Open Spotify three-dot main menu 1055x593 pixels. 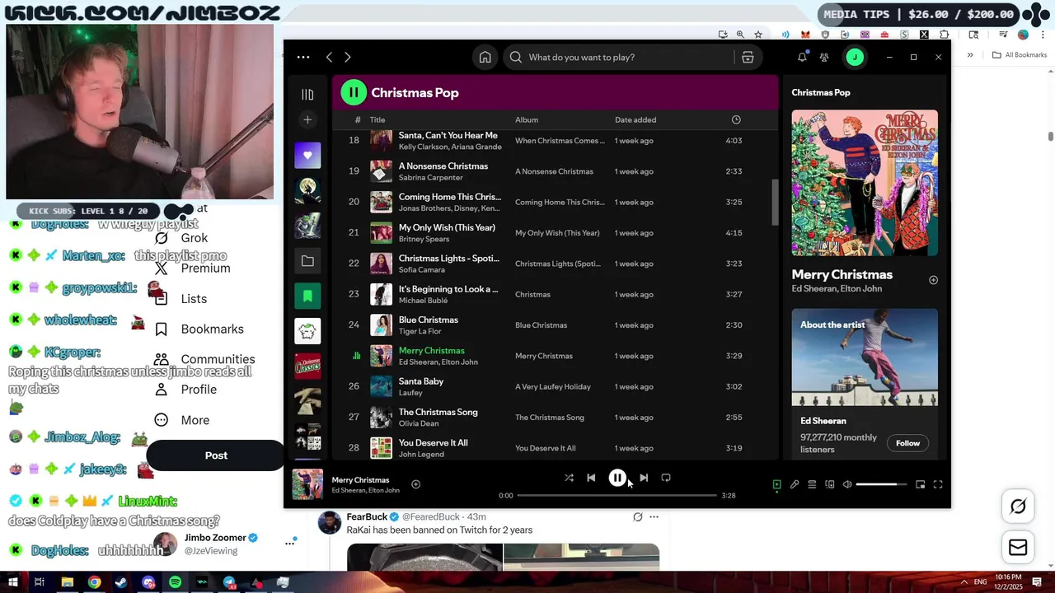303,58
